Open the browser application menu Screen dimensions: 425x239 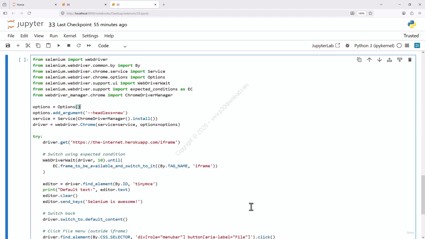(420, 13)
